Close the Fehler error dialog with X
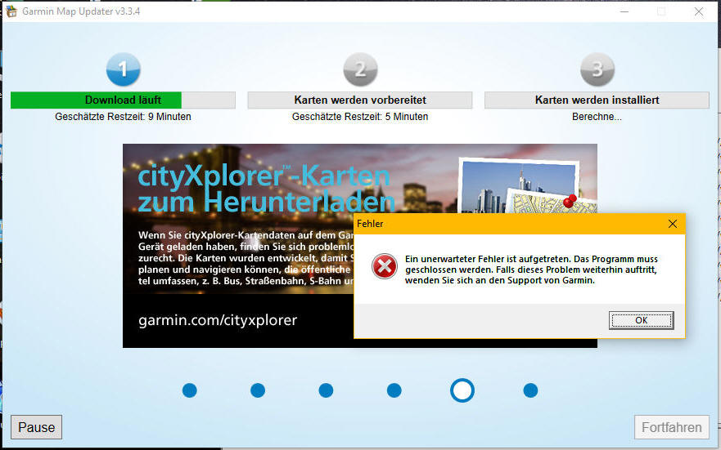The image size is (721, 450). pos(672,224)
